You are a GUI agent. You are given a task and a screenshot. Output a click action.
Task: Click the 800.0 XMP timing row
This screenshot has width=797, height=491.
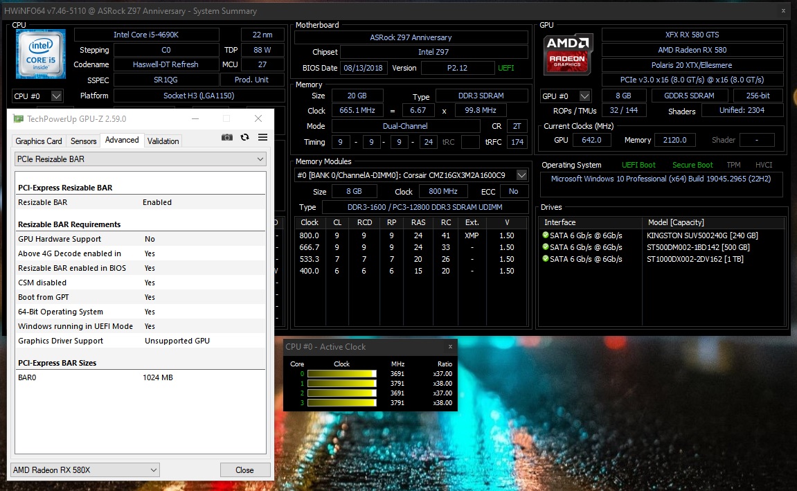[411, 235]
